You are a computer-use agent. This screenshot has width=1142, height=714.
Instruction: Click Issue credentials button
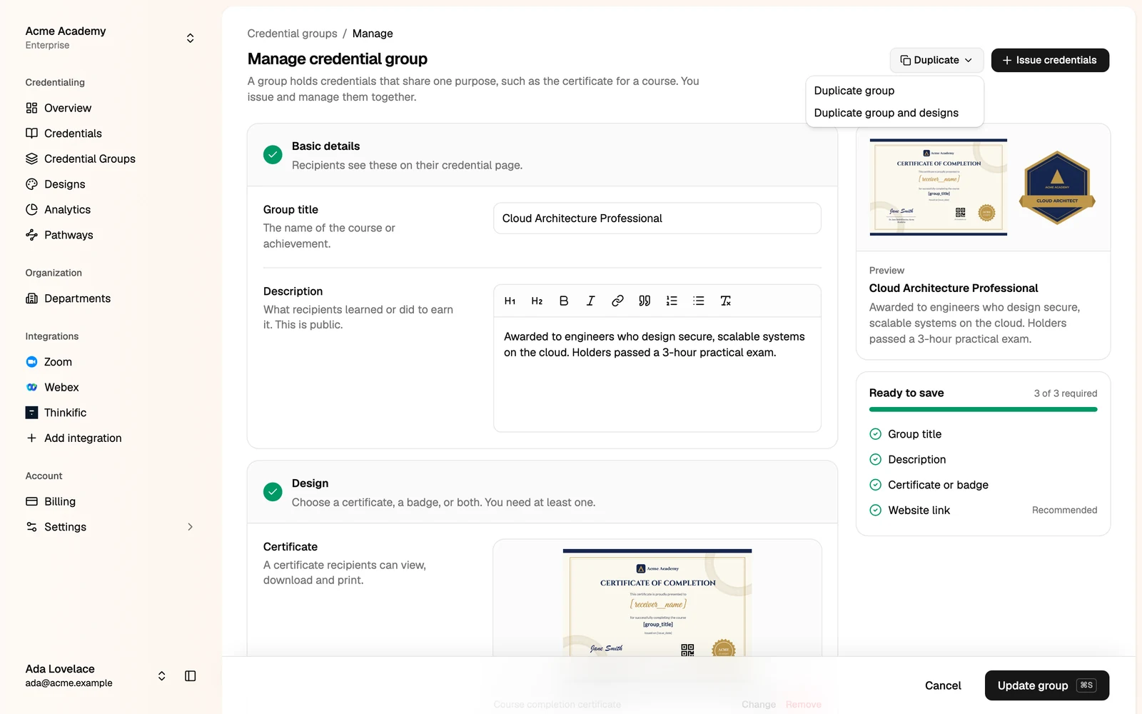coord(1050,60)
